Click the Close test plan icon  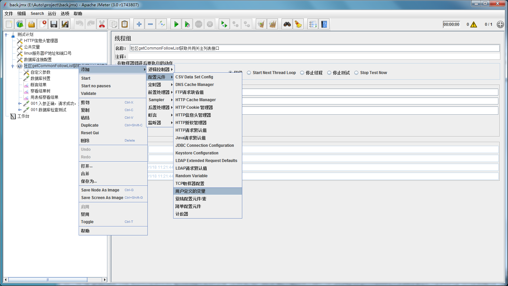[43, 24]
